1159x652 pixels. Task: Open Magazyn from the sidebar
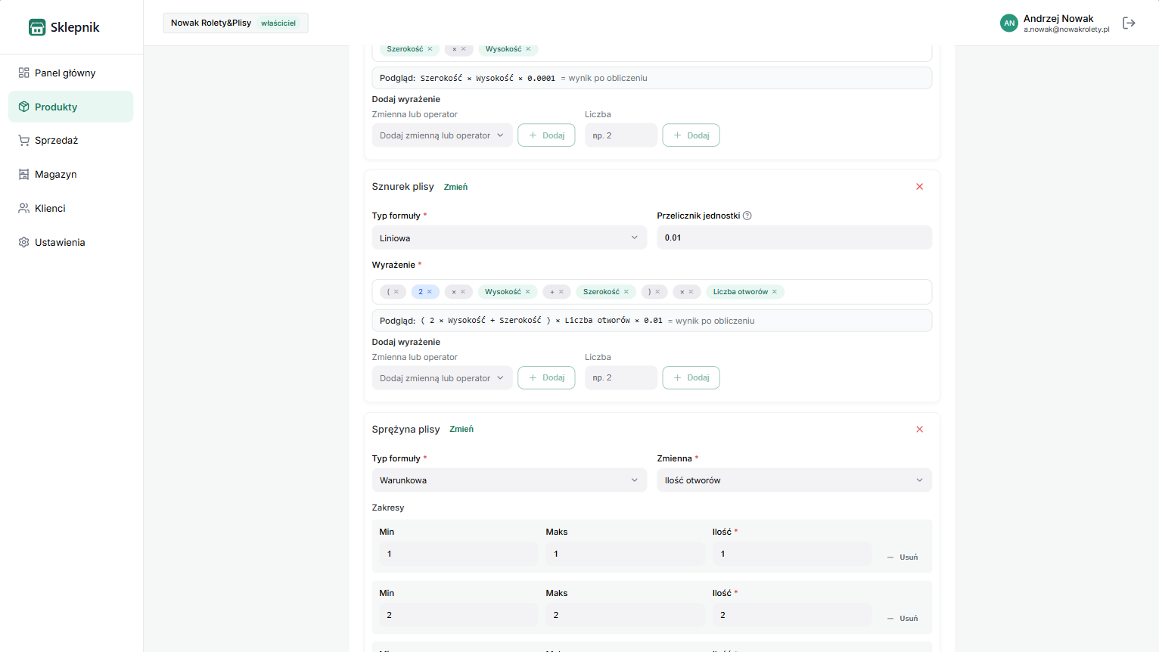(x=55, y=175)
